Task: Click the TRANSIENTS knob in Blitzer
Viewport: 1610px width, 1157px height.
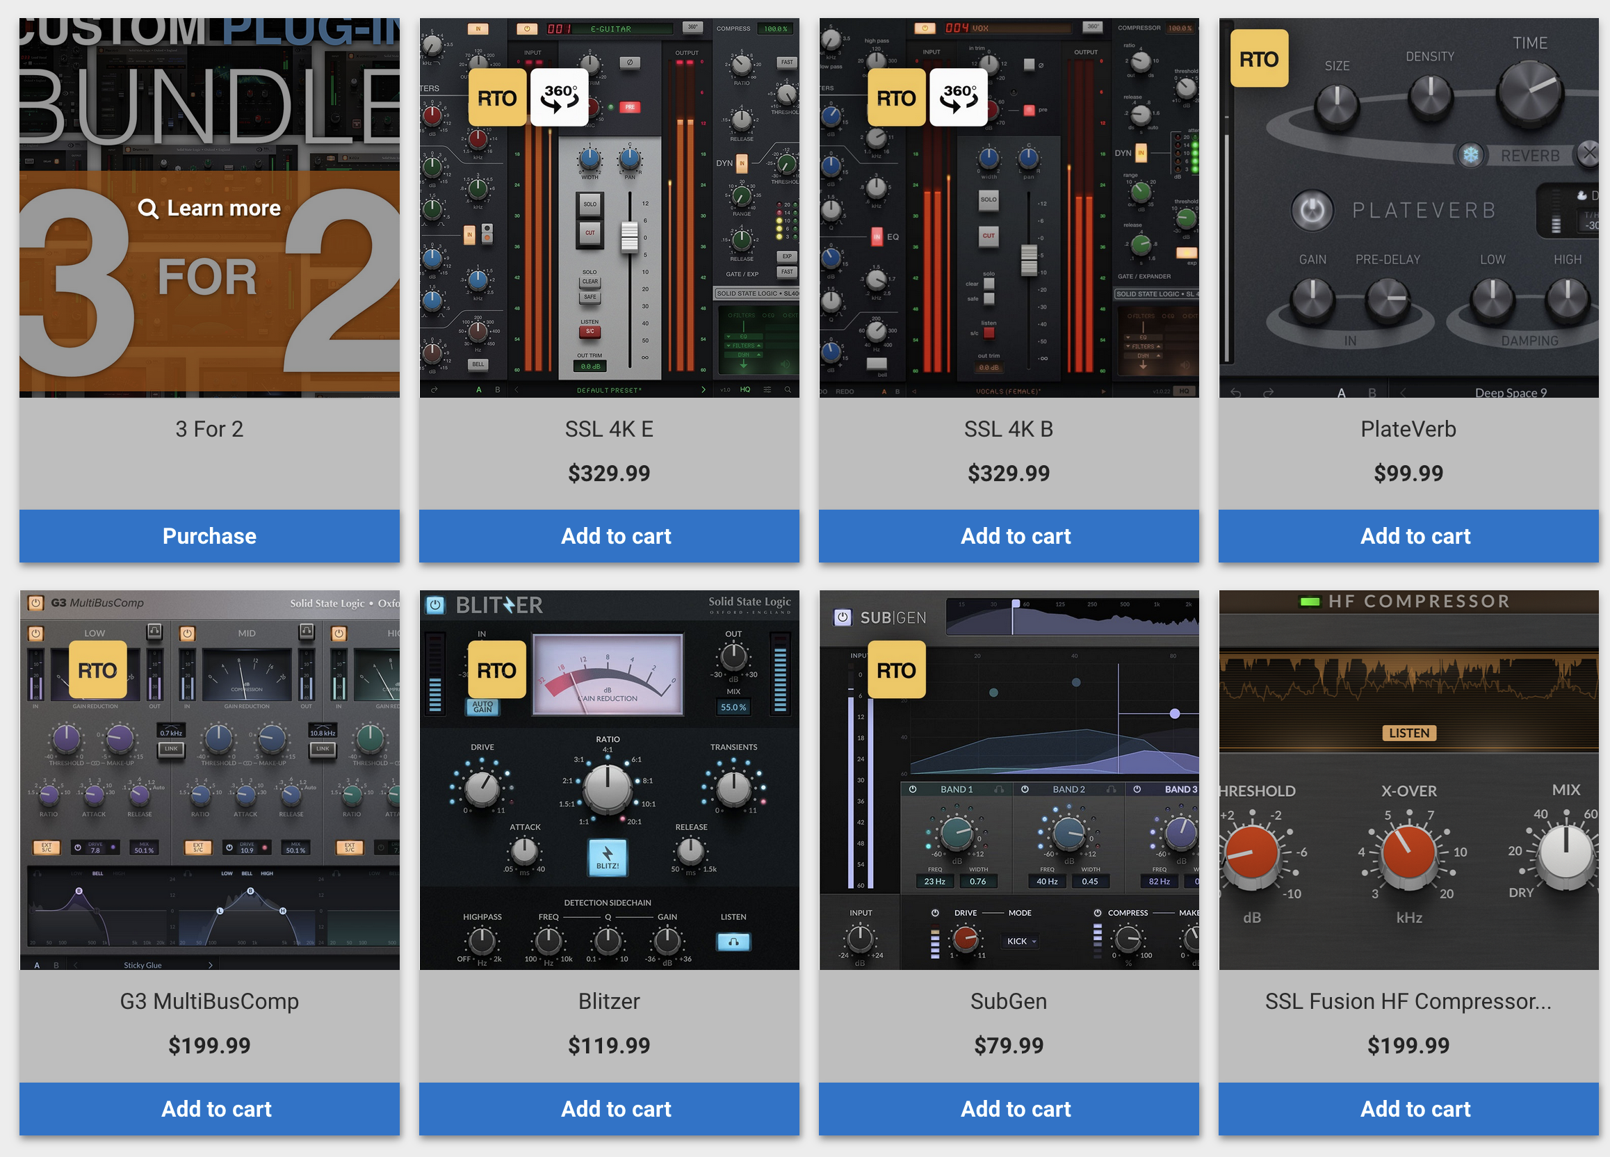Action: [733, 787]
